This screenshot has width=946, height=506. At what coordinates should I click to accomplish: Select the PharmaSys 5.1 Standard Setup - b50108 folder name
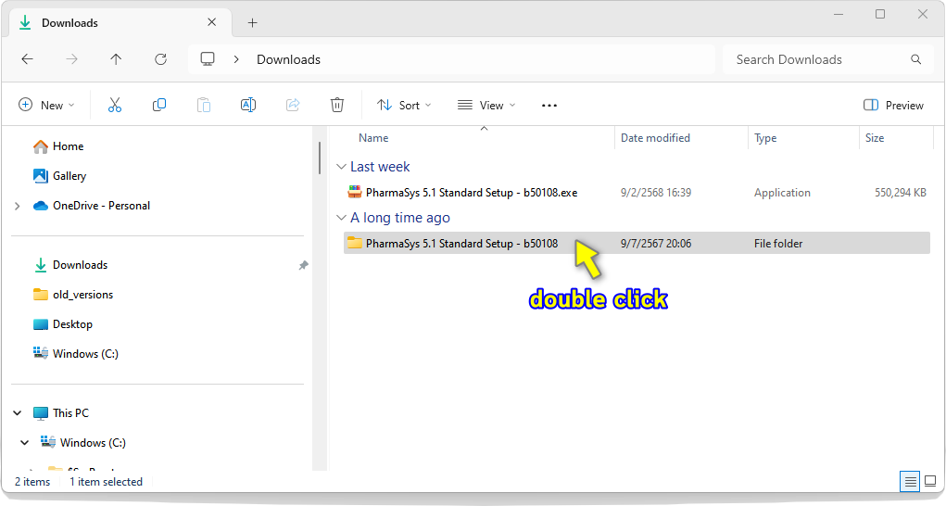[x=461, y=244]
